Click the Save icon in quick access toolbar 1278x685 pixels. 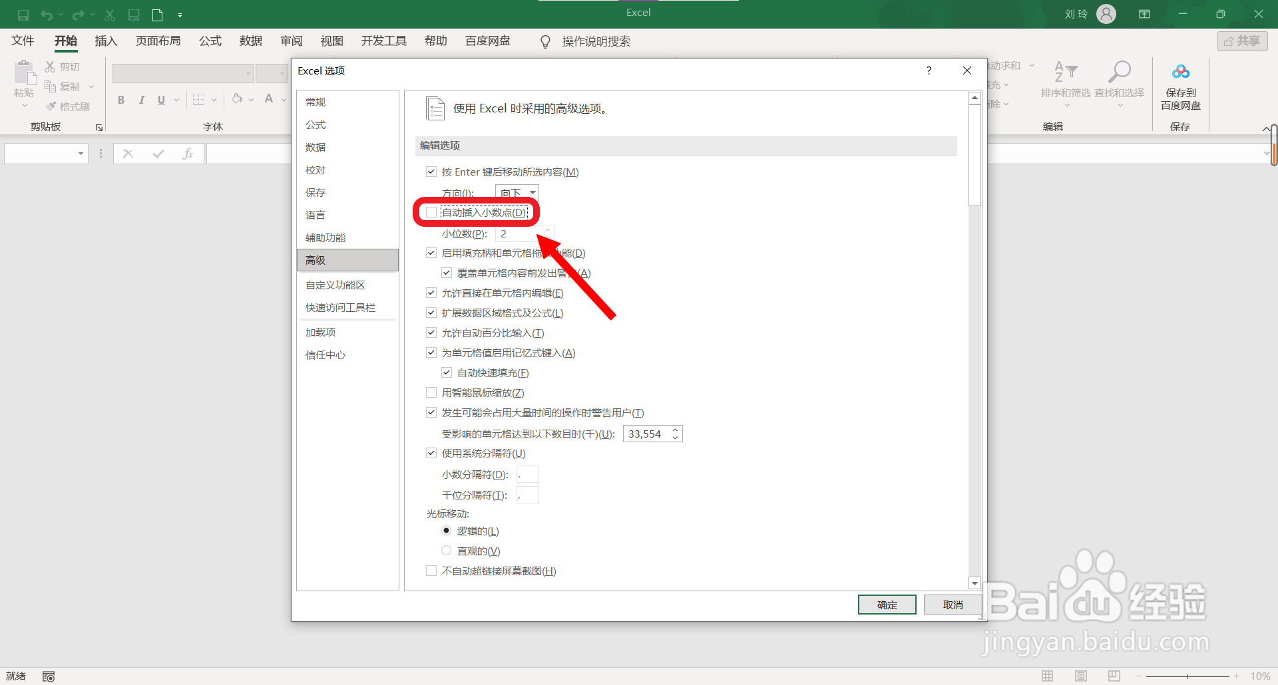point(23,15)
